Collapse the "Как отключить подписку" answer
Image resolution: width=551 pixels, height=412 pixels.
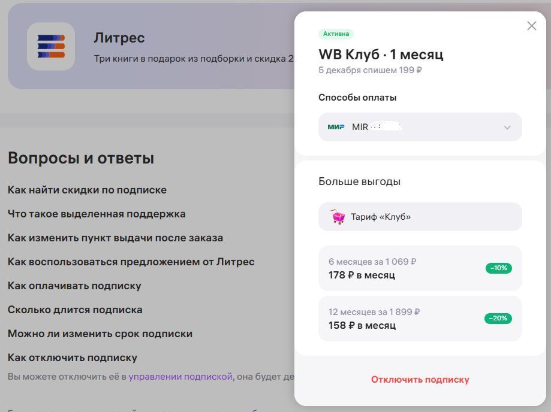pyautogui.click(x=73, y=358)
